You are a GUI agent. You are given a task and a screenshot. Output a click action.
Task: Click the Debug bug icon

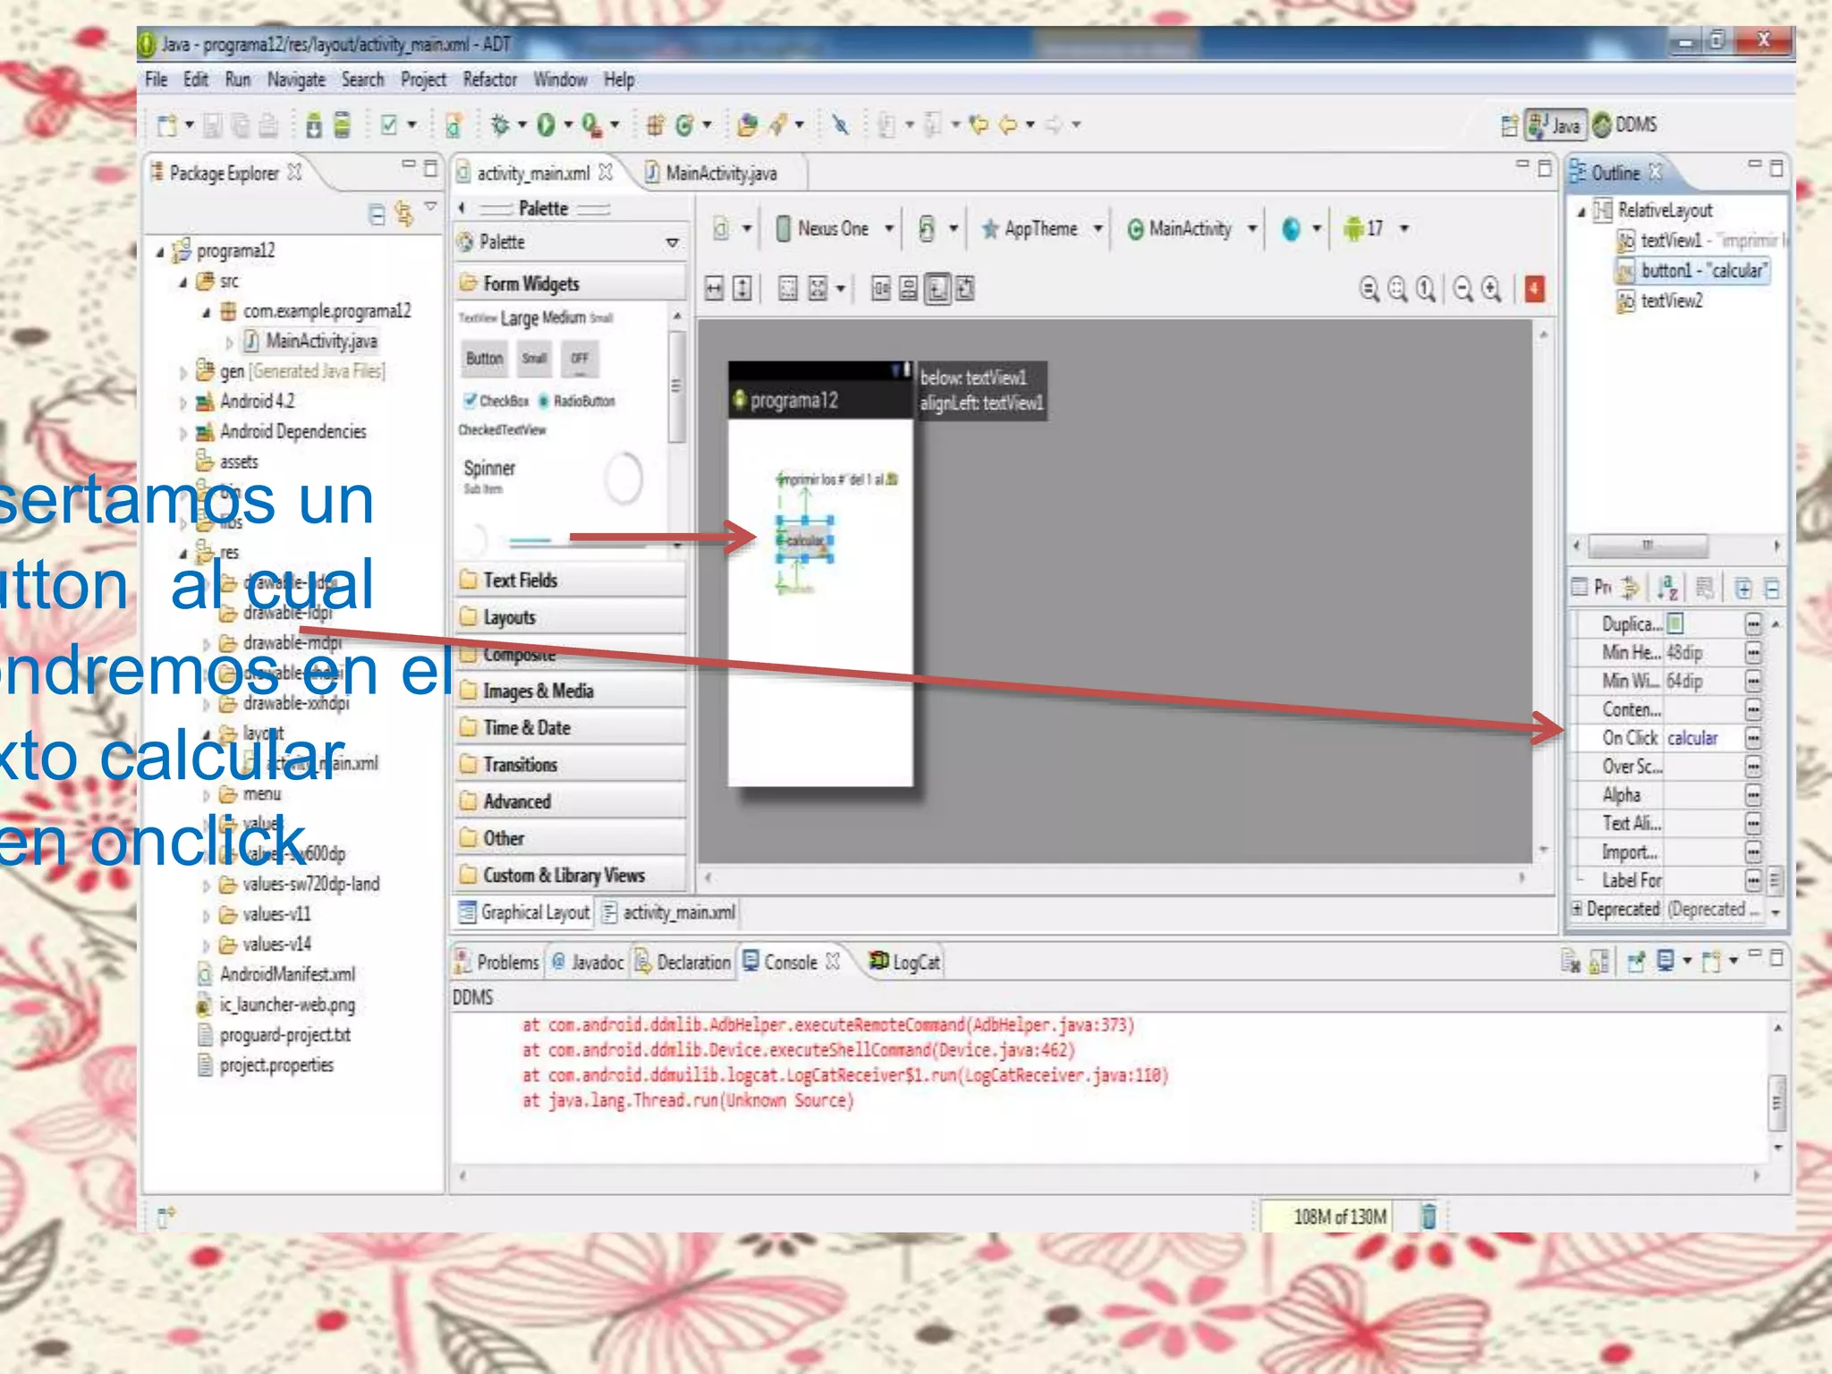pyautogui.click(x=500, y=125)
